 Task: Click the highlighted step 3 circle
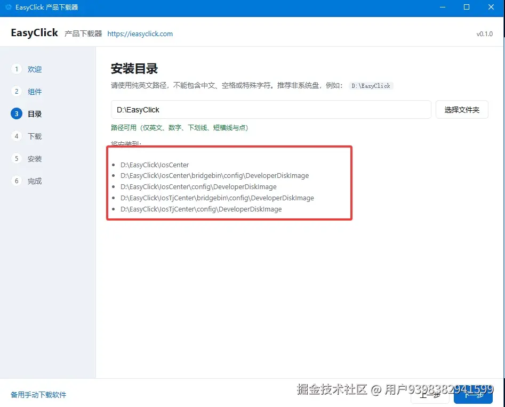tap(17, 113)
